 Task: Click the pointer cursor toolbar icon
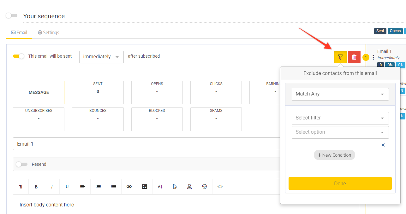tap(175, 187)
